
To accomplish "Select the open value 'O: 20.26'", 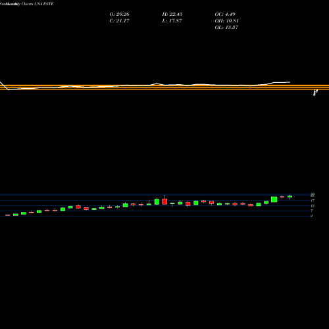I will [119, 14].
